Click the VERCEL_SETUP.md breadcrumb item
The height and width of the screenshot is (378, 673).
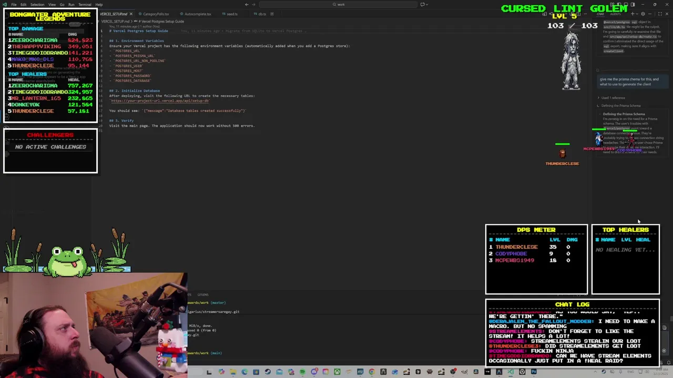coord(115,21)
